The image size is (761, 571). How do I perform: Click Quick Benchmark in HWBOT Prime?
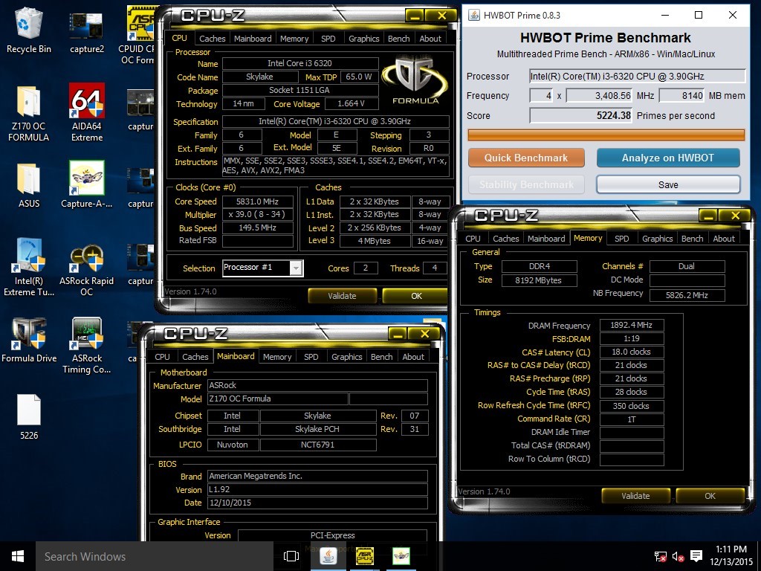(526, 158)
